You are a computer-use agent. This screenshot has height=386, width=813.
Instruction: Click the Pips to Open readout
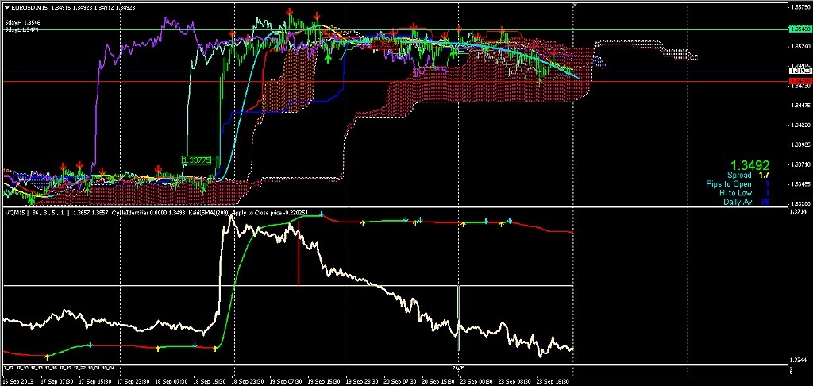pyautogui.click(x=738, y=183)
